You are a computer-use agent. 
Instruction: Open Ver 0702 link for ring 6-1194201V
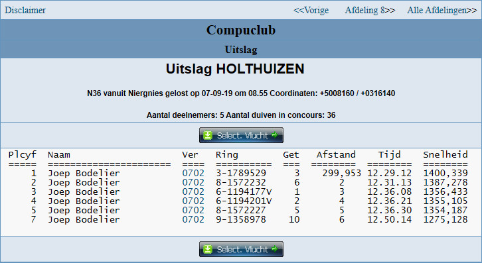(193, 201)
